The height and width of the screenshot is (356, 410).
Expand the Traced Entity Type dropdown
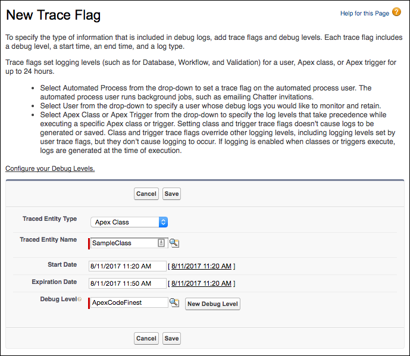point(129,222)
